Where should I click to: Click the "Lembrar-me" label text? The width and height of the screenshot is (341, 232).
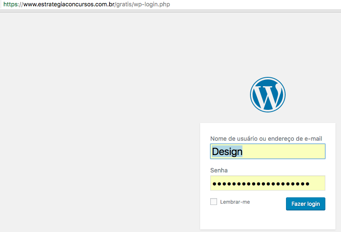coord(235,202)
